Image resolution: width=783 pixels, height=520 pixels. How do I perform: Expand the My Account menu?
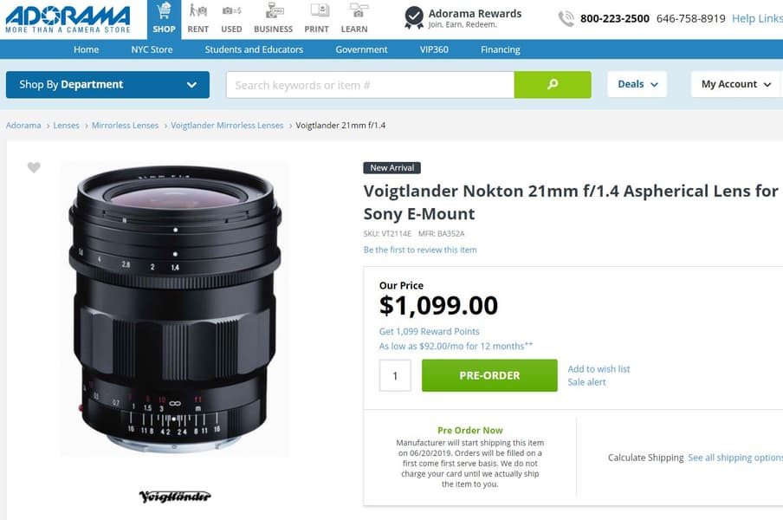(735, 84)
